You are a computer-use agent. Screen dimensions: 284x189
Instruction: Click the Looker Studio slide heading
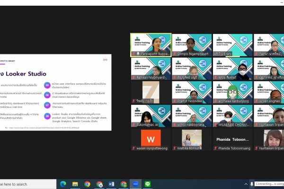[23, 74]
